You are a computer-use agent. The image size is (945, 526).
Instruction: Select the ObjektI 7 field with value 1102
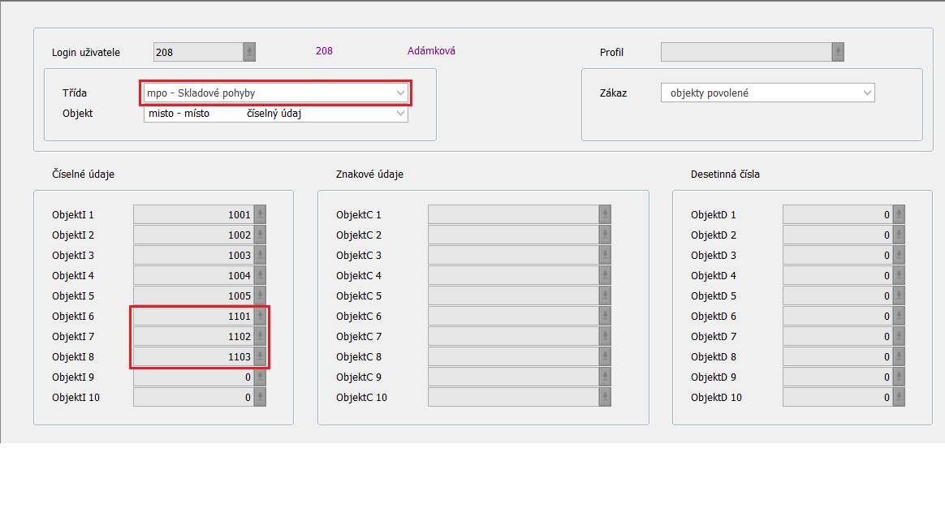(x=193, y=336)
